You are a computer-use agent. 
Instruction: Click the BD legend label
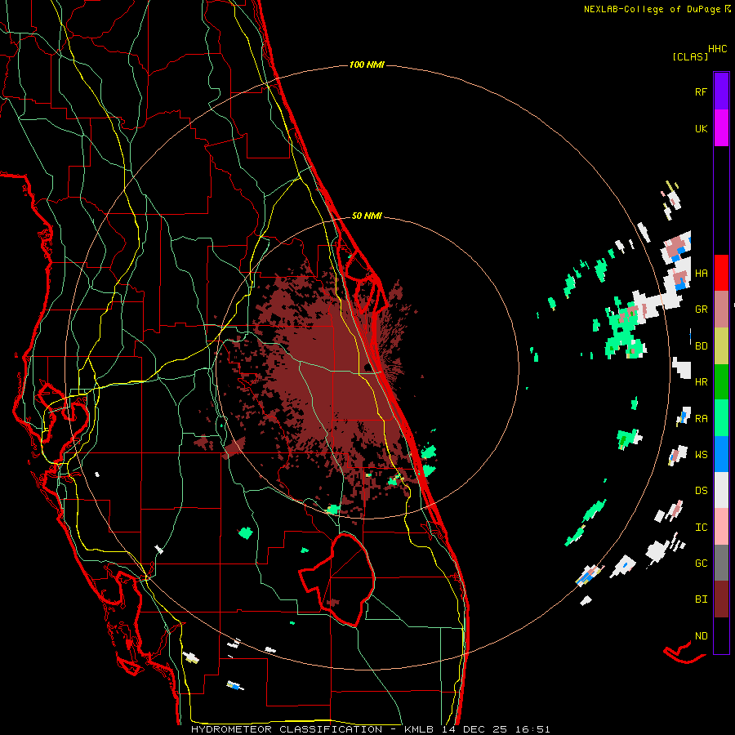[701, 346]
